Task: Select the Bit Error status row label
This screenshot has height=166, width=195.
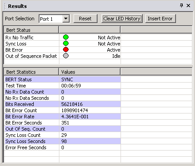Action: [x=14, y=50]
